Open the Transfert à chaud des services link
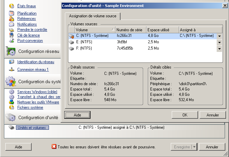This screenshot has height=157, width=229. click(39, 97)
